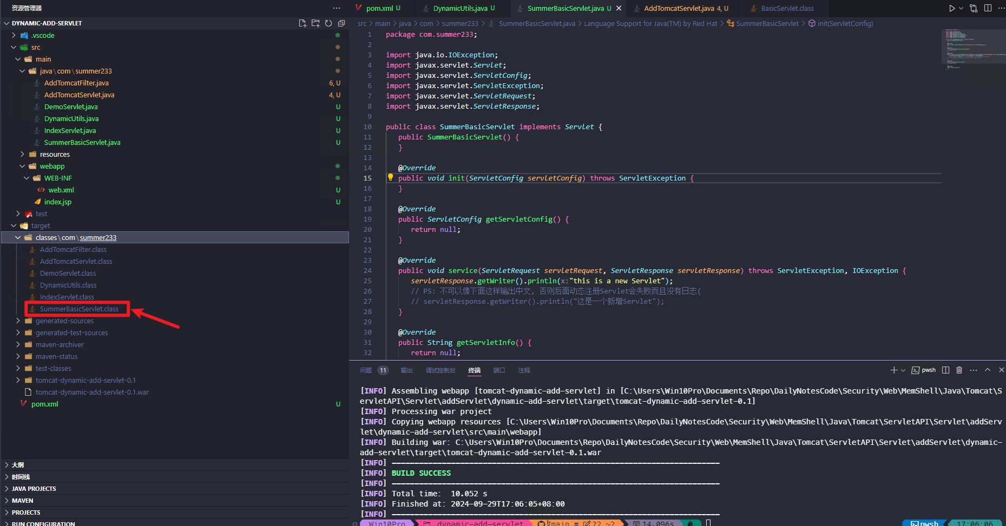Split the editor to the right
Image resolution: width=1006 pixels, height=526 pixels.
(988, 8)
